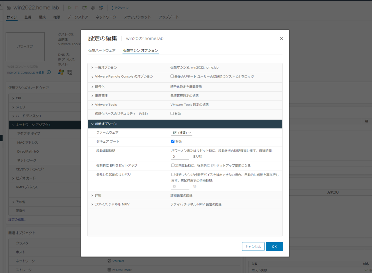Click the カテゴリ column header
This screenshot has width=372, height=273.
[x=333, y=193]
